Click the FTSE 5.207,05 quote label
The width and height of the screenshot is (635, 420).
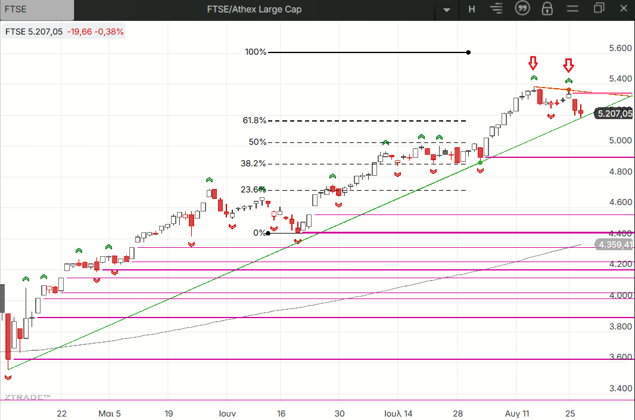33,32
